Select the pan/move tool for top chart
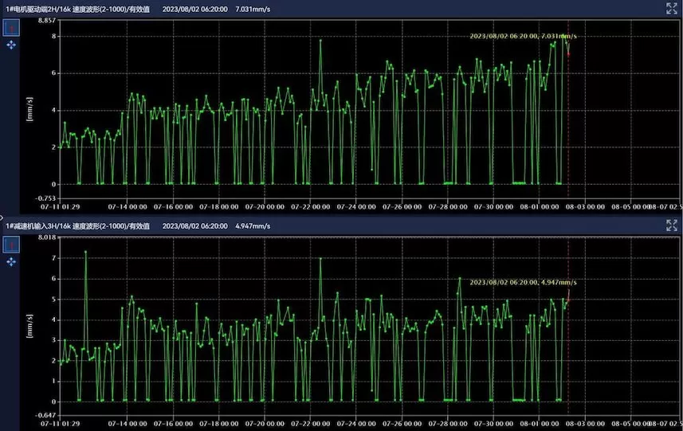 tap(11, 45)
